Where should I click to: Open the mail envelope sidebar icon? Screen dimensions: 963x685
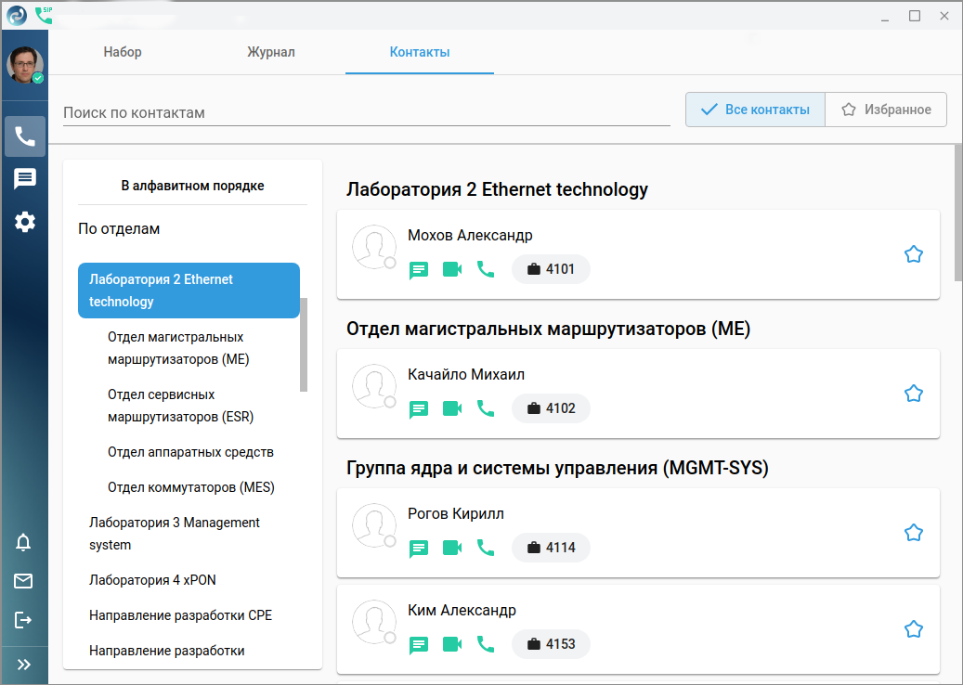(x=23, y=581)
